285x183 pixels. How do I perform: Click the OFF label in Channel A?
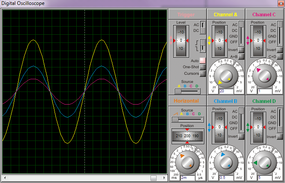point(234,42)
